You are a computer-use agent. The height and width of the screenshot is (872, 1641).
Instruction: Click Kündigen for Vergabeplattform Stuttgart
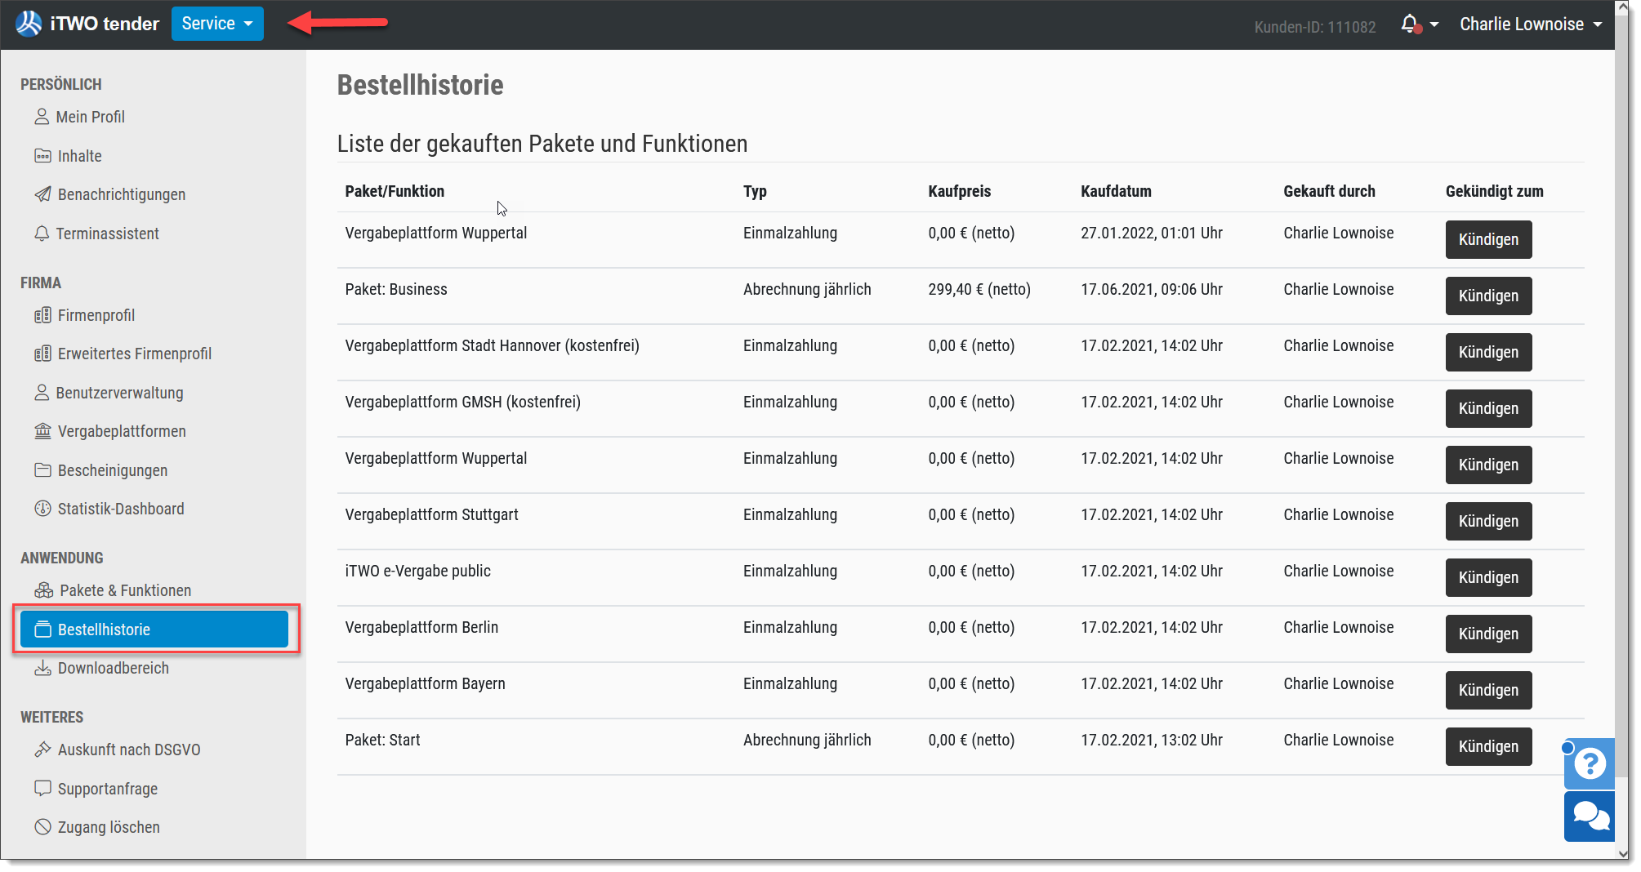(1488, 521)
